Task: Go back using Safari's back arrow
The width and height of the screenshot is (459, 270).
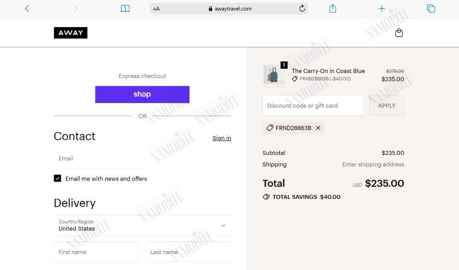Action: click(27, 9)
